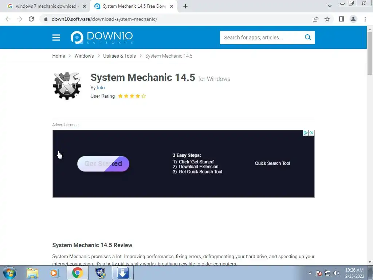Expand the tab search chevron
Image resolution: width=373 pixels, height=280 pixels.
pyautogui.click(x=329, y=6)
